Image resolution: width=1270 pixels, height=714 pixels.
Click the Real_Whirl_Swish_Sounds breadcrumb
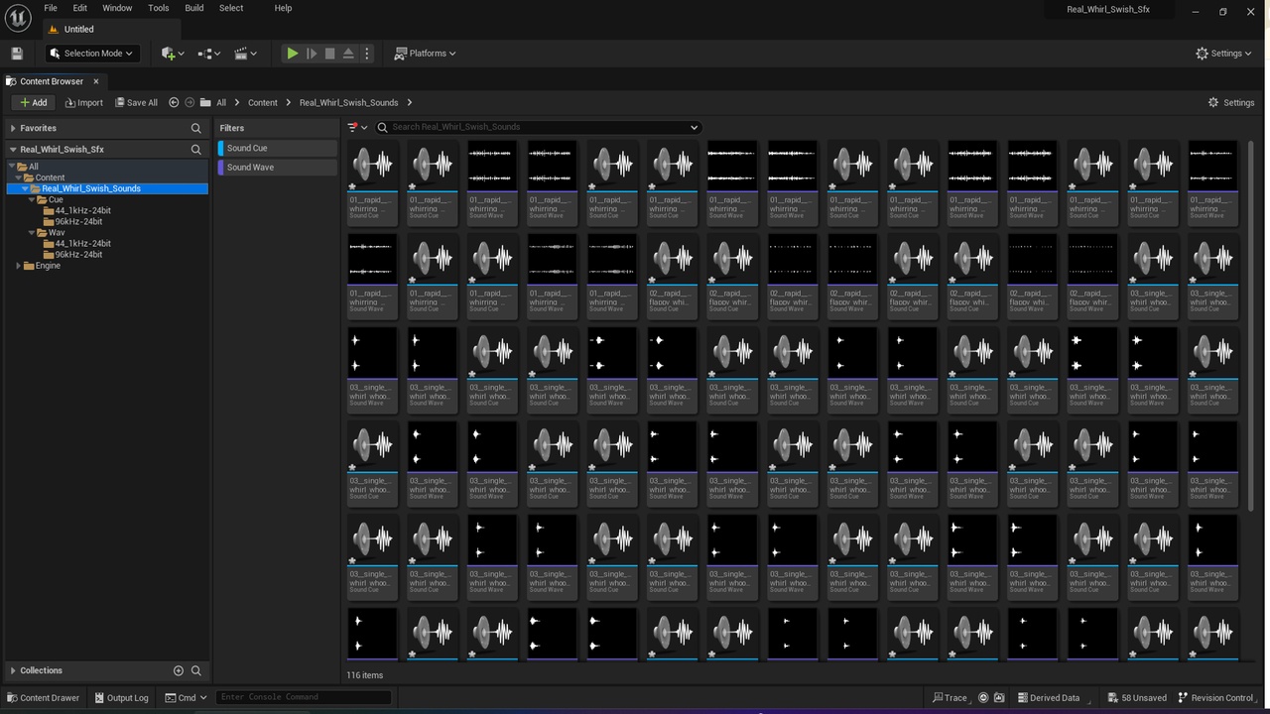[x=348, y=102]
